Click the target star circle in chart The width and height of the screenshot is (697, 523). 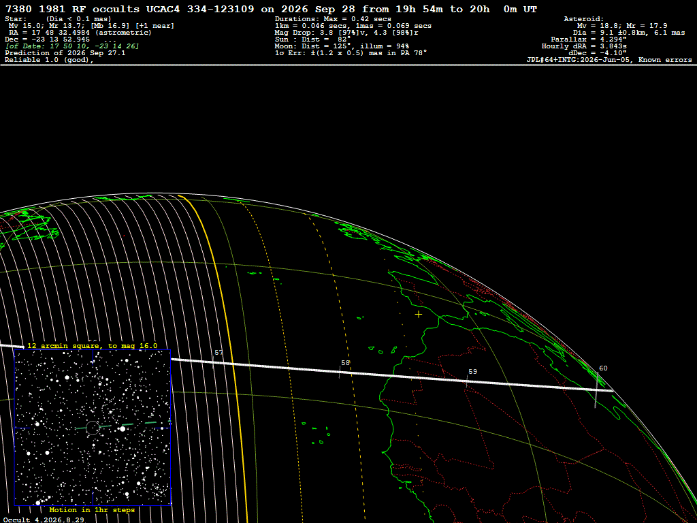[93, 428]
